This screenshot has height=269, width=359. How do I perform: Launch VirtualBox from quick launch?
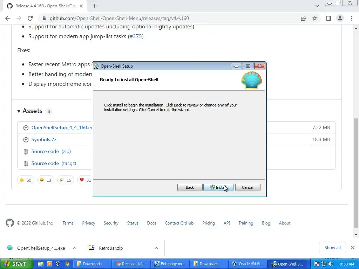(58, 264)
